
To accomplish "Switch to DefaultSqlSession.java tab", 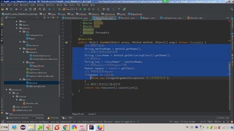I will 76,18.
